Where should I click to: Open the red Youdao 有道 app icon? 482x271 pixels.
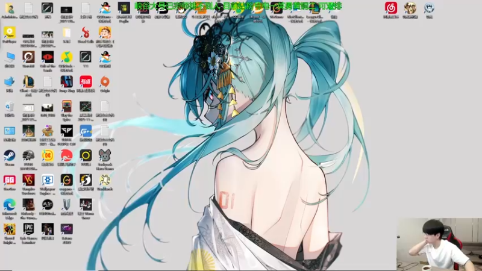point(86,82)
